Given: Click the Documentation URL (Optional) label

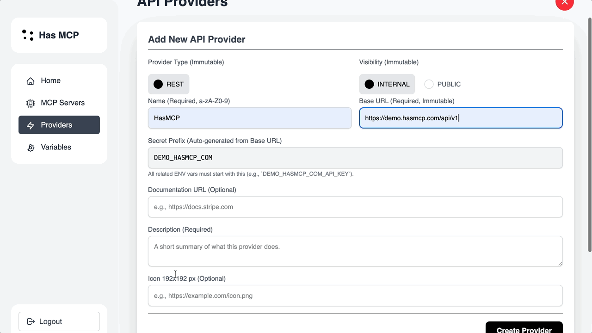Looking at the screenshot, I should pyautogui.click(x=192, y=190).
